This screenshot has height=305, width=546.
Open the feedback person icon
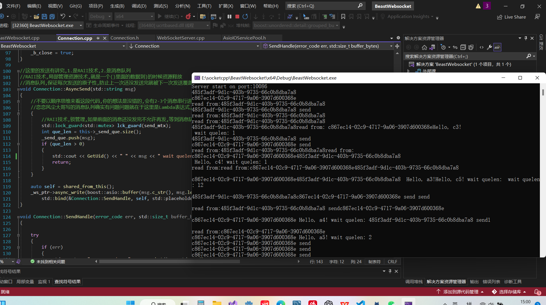point(537,17)
